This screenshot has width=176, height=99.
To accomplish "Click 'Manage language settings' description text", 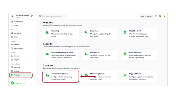I will 101,35.
